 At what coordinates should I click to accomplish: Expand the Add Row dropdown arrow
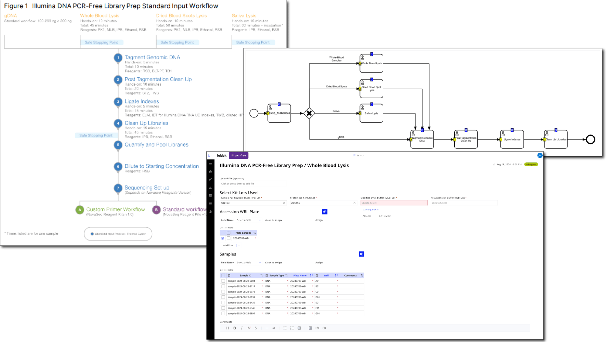(239, 245)
